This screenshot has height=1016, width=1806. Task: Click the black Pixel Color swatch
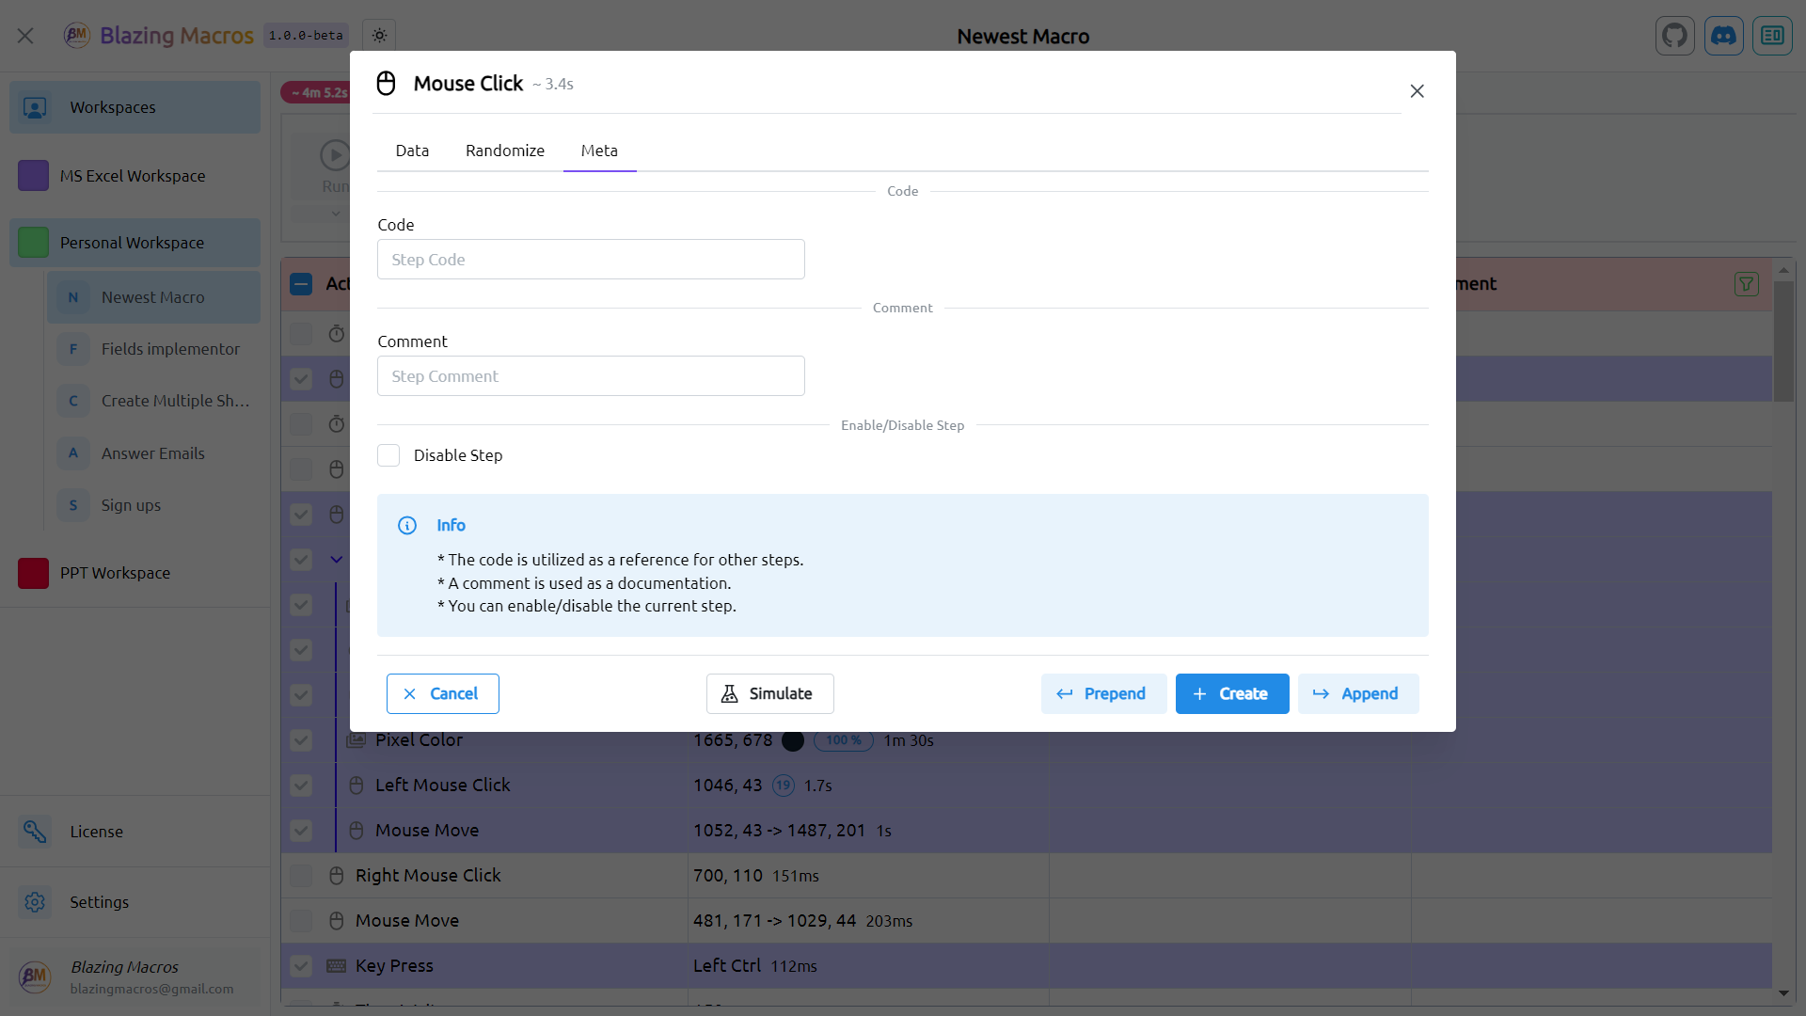tap(793, 740)
